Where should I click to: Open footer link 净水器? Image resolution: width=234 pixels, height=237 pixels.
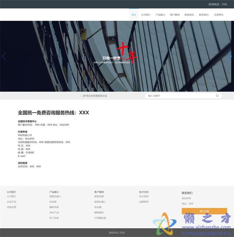pos(98,207)
